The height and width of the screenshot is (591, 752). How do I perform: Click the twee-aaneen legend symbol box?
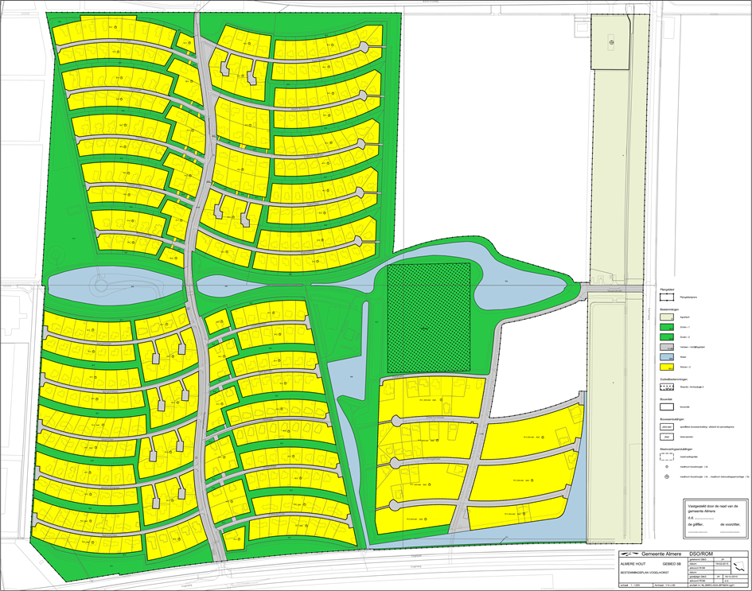pos(667,437)
